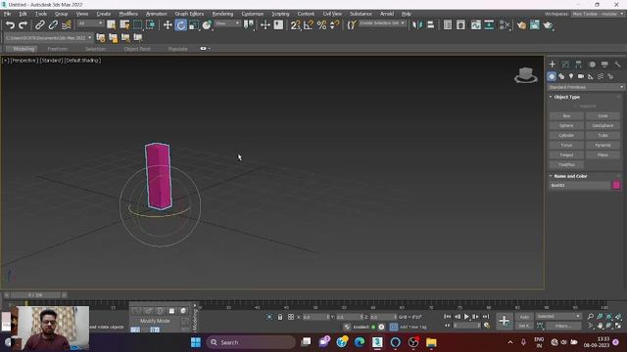The image size is (627, 352).
Task: Toggle the 3D Snaps icon
Action: click(x=296, y=25)
